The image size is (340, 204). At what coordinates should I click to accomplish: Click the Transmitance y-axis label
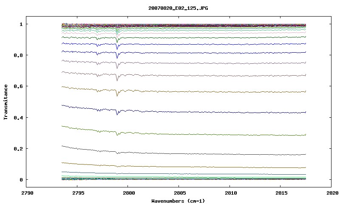click(x=6, y=102)
